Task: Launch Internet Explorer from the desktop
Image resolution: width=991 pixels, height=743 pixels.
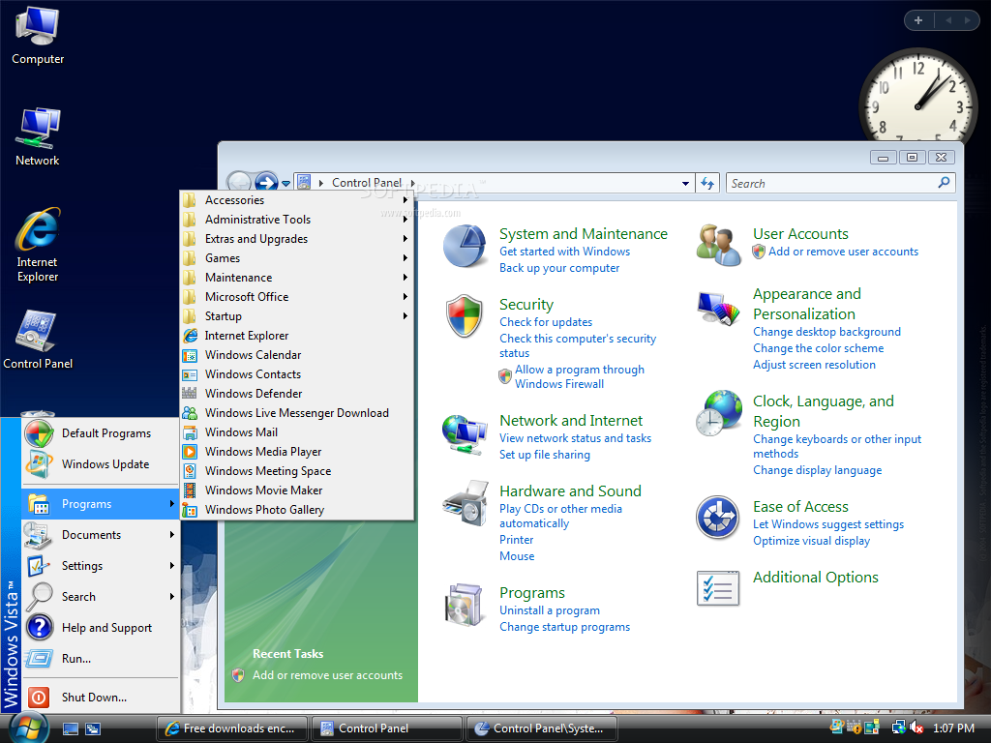Action: [38, 245]
